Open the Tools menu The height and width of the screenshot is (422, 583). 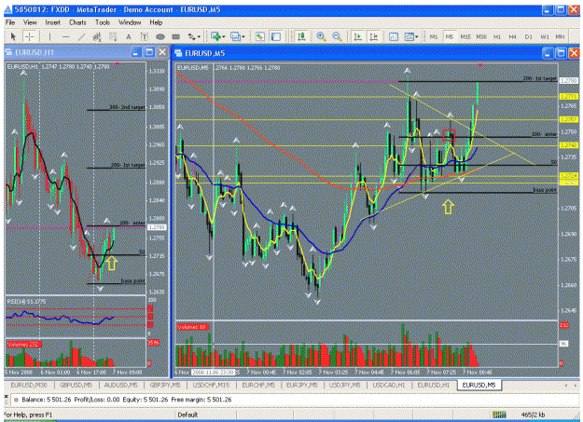click(103, 22)
